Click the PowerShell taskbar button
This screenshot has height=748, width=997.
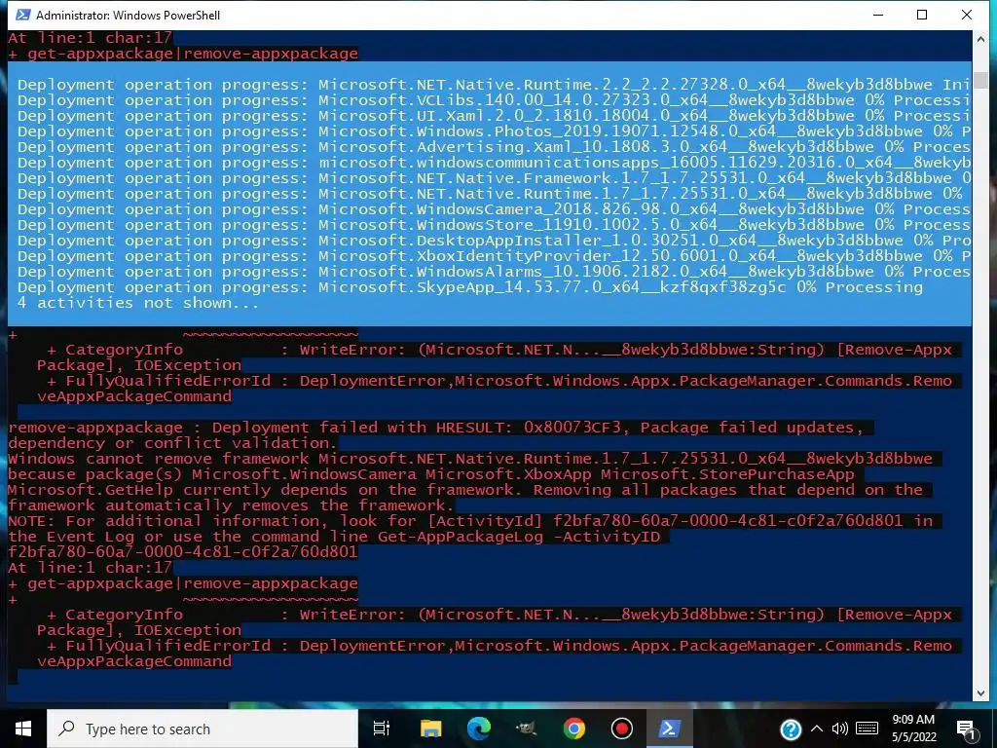(x=669, y=729)
